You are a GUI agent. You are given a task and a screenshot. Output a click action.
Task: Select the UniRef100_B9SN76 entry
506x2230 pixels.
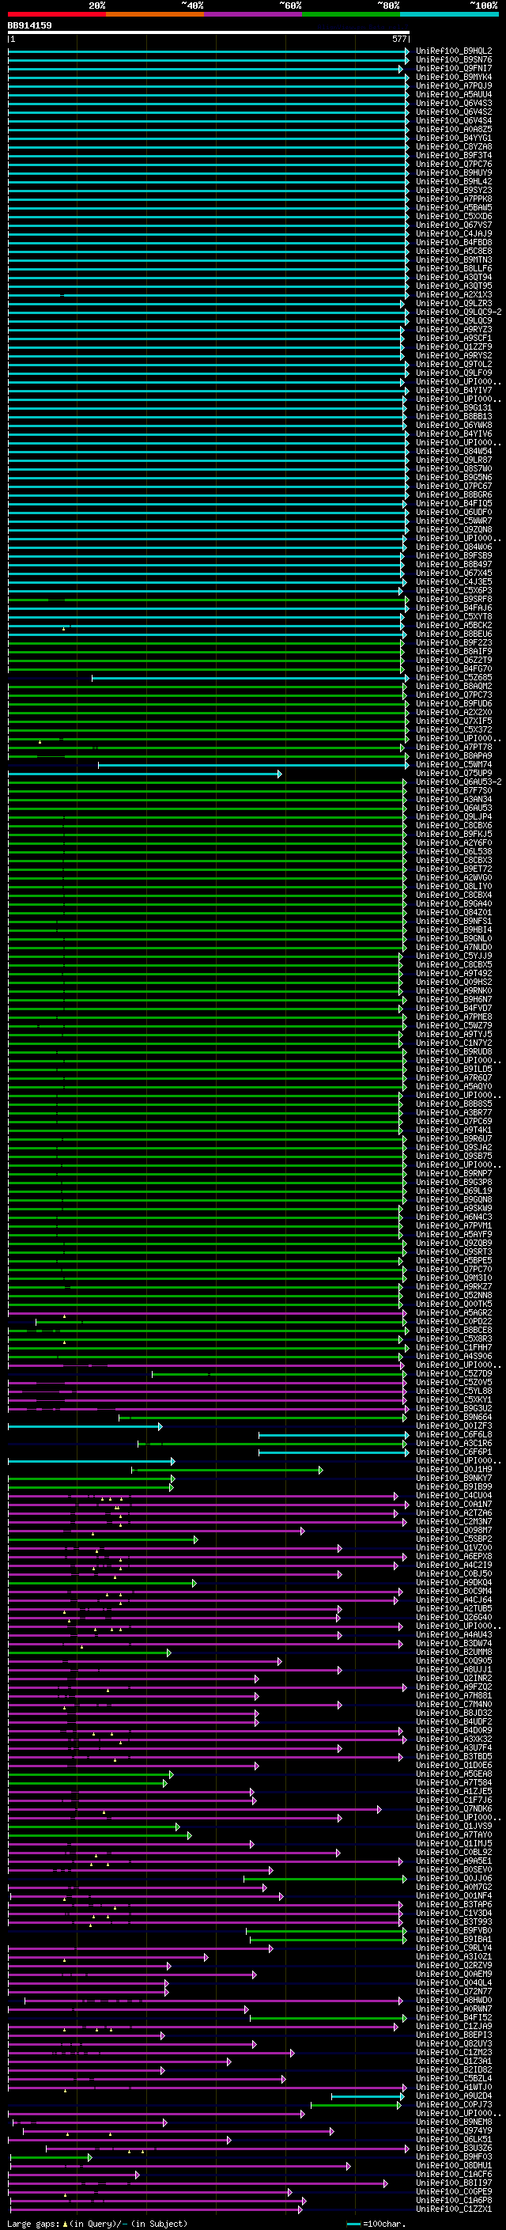coord(454,60)
